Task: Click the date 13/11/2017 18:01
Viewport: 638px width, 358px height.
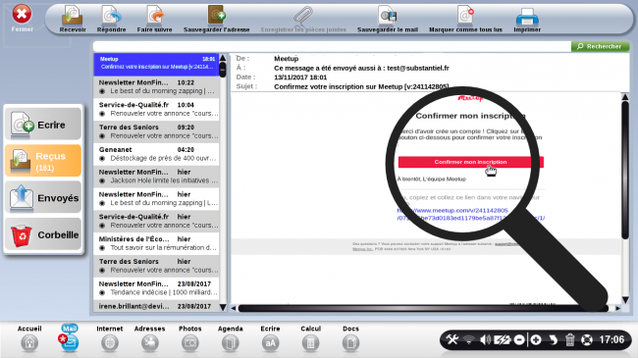Action: point(300,77)
